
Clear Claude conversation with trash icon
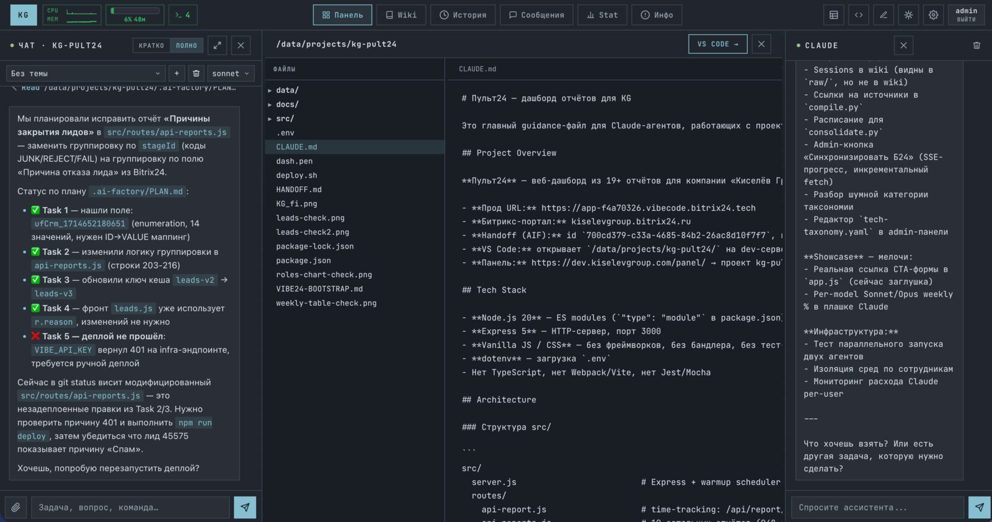(x=976, y=45)
